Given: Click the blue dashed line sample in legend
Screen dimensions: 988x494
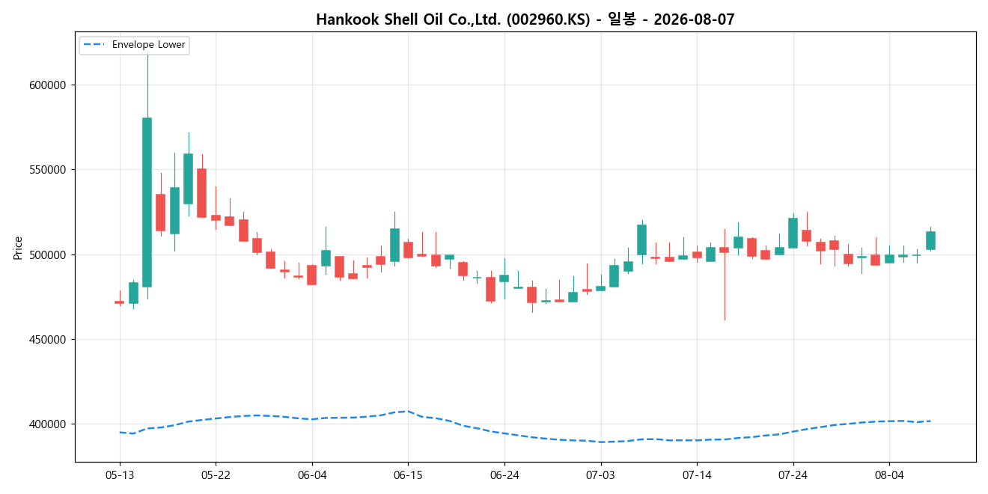Looking at the screenshot, I should pos(94,45).
